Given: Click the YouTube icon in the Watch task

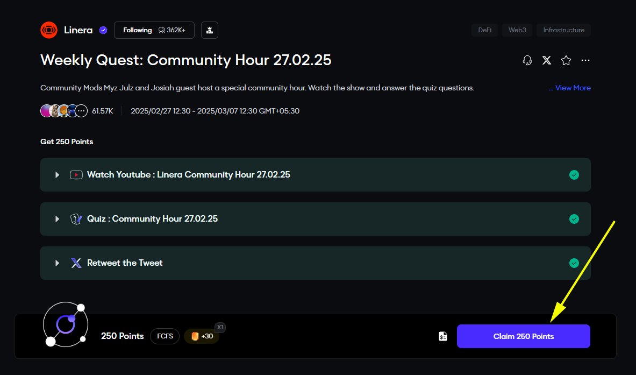Looking at the screenshot, I should pos(76,175).
